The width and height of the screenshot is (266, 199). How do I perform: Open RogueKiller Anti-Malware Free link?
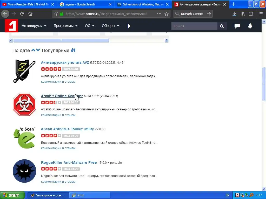pos(69,162)
